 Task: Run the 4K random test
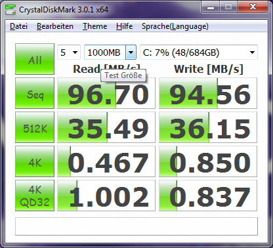tap(35, 161)
